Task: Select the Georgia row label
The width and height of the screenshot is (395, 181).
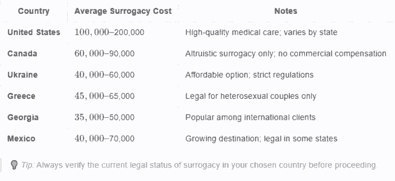Action: pos(23,117)
